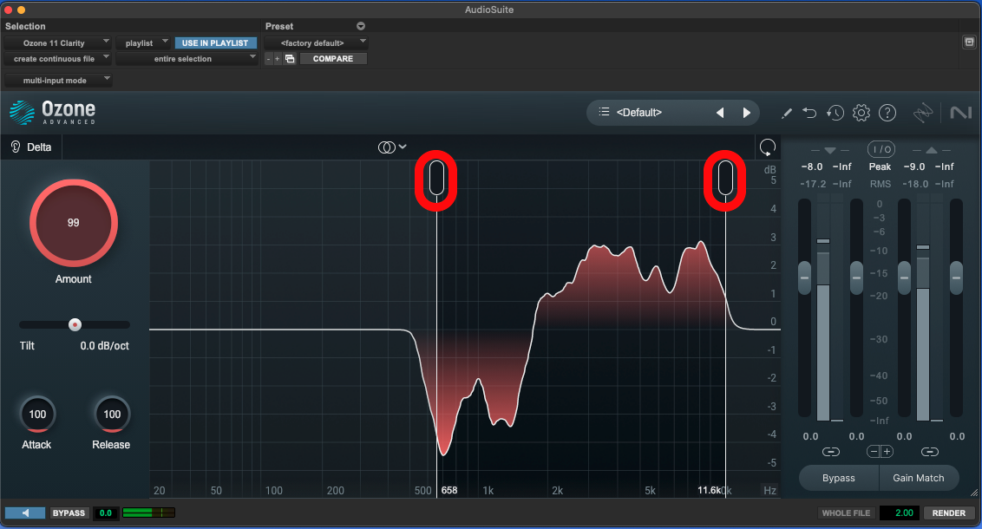Click the Selection header label
The height and width of the screenshot is (529, 982).
pyautogui.click(x=25, y=26)
